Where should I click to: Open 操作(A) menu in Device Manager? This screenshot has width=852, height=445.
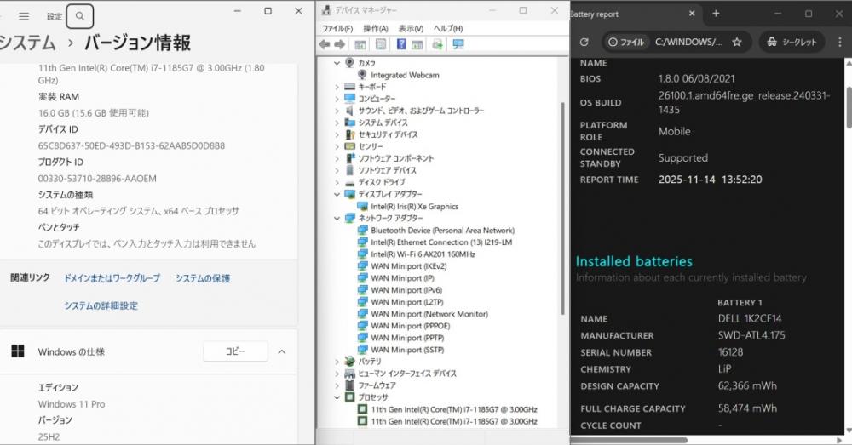tap(376, 28)
